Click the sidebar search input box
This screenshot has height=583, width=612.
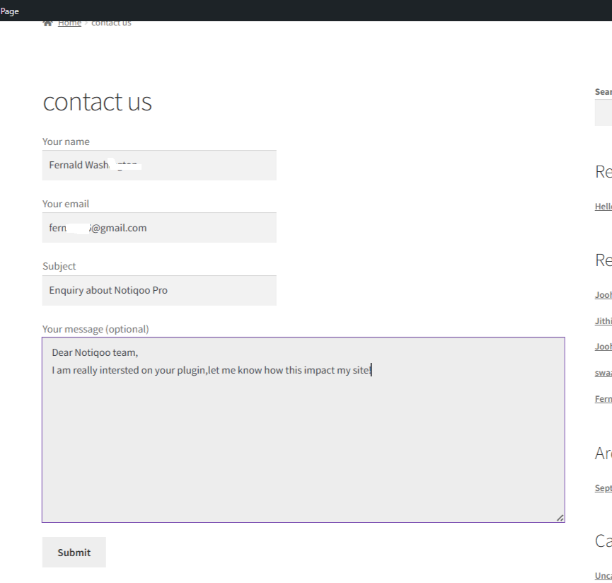(x=605, y=112)
